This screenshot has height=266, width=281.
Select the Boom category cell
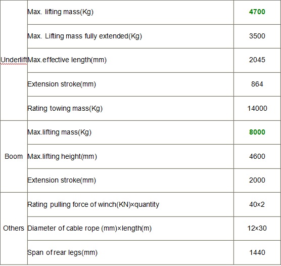click(x=14, y=156)
